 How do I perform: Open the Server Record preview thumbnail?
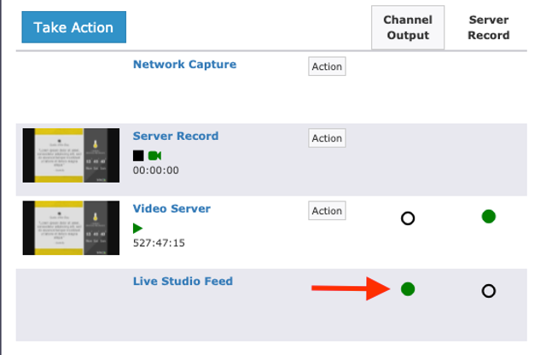click(x=71, y=155)
